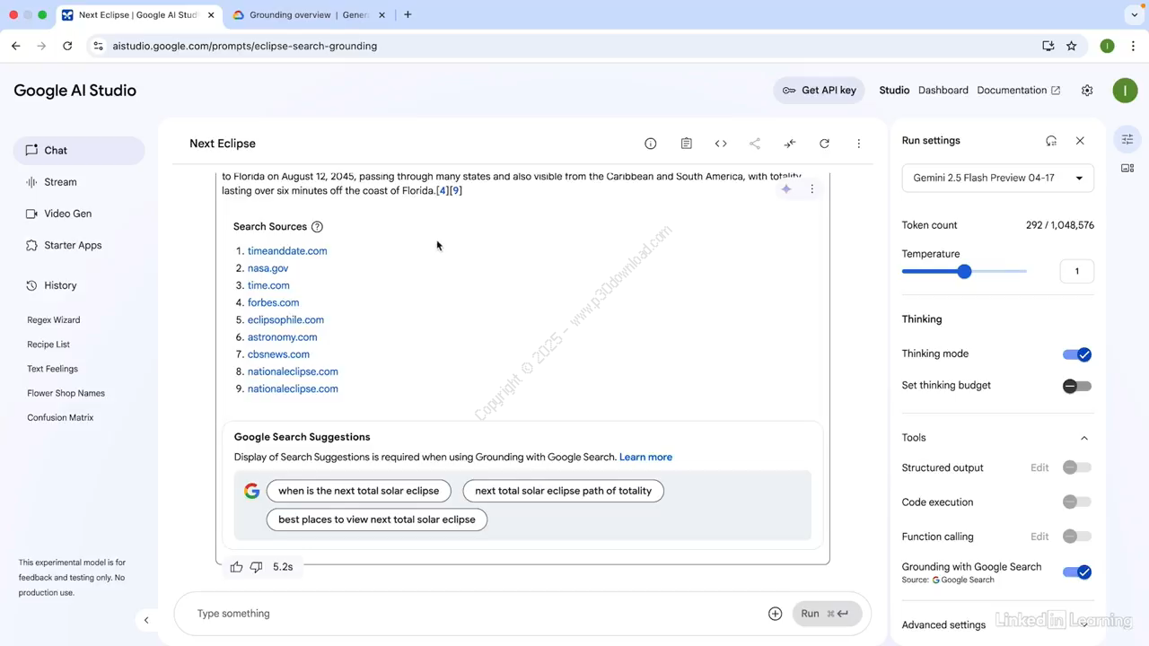The image size is (1149, 646).
Task: Click the compare mode icon
Action: coord(790,144)
